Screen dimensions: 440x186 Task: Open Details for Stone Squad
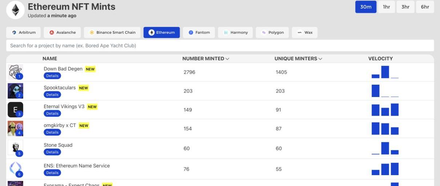52,152
